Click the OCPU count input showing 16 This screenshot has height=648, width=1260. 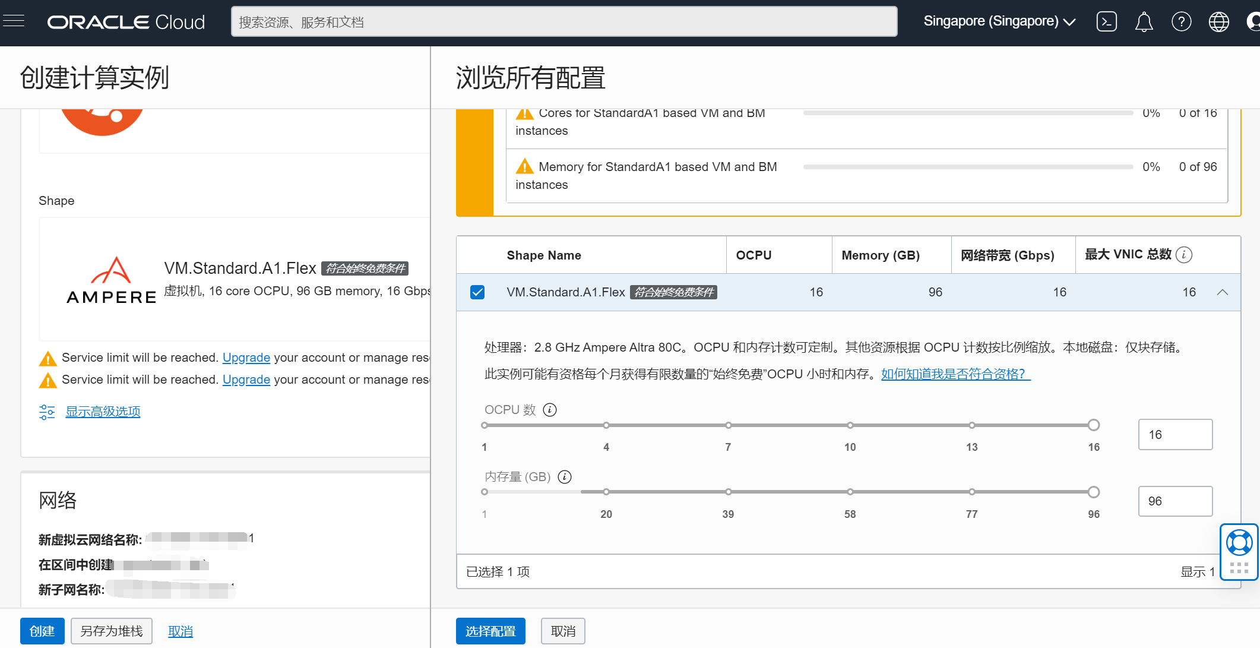pos(1175,434)
